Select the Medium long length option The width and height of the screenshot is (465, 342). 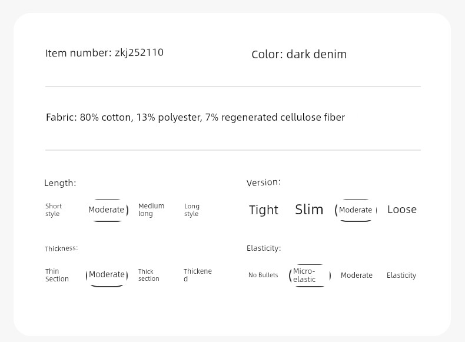tap(151, 210)
